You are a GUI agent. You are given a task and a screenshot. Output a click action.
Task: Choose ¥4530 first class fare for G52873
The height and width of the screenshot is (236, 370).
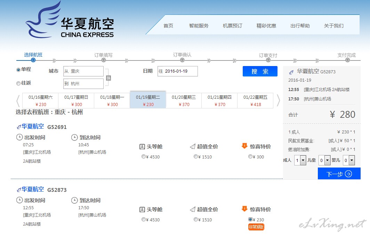point(143,219)
